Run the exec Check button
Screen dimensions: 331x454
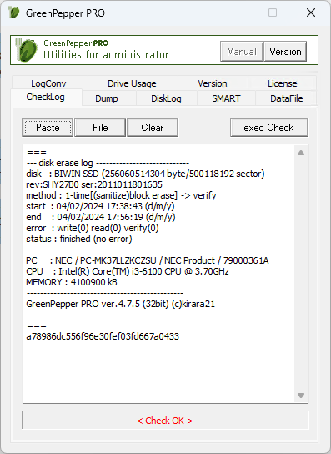(269, 128)
